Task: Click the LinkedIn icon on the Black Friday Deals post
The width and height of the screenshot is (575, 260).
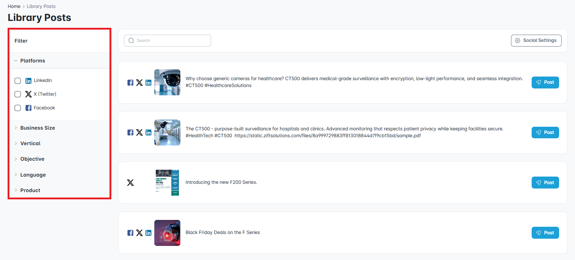Action: (149, 233)
